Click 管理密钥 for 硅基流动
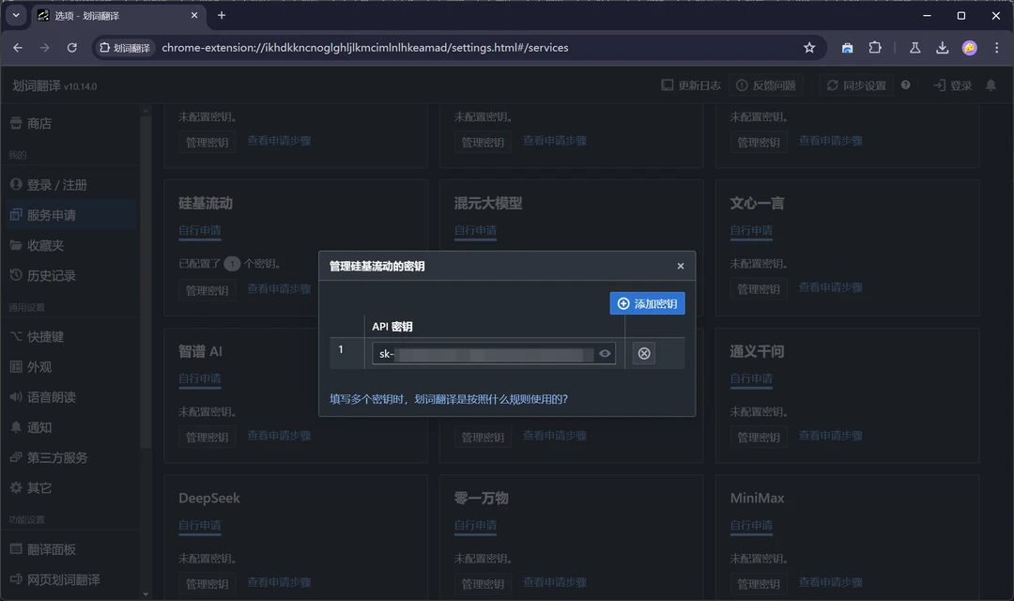 tap(207, 290)
